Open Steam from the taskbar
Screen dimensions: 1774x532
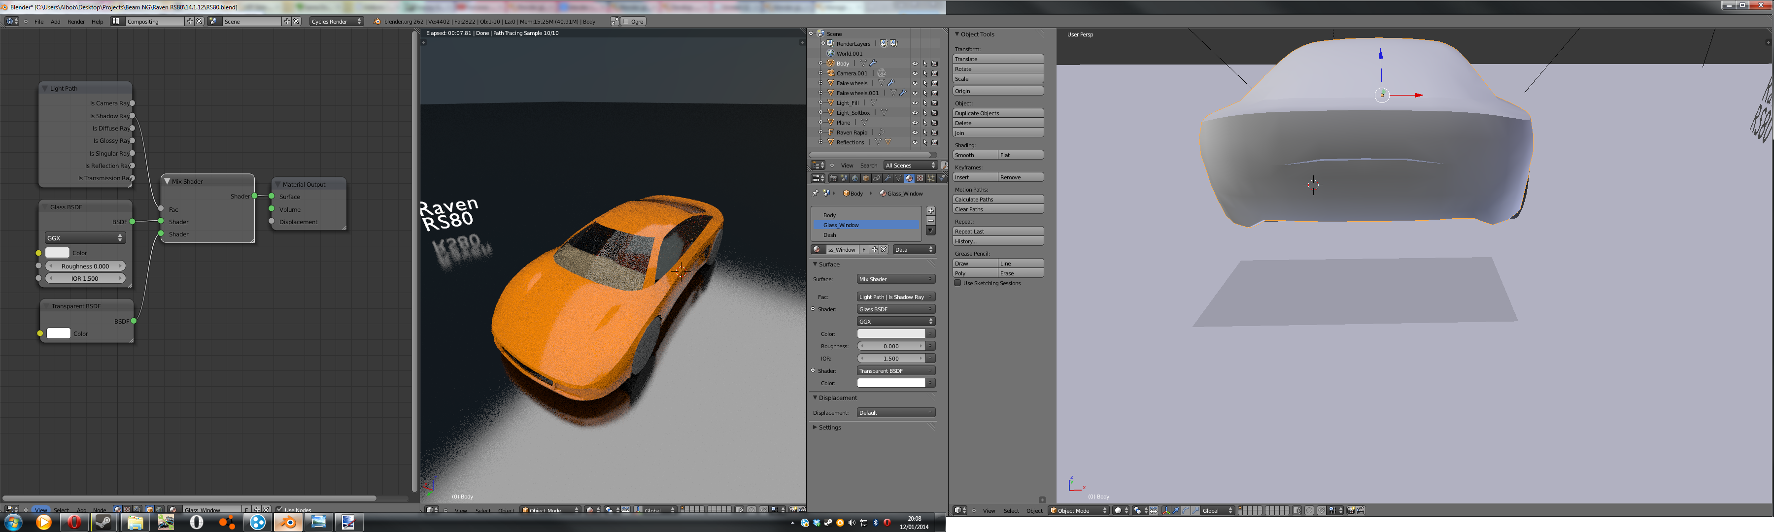(x=103, y=522)
